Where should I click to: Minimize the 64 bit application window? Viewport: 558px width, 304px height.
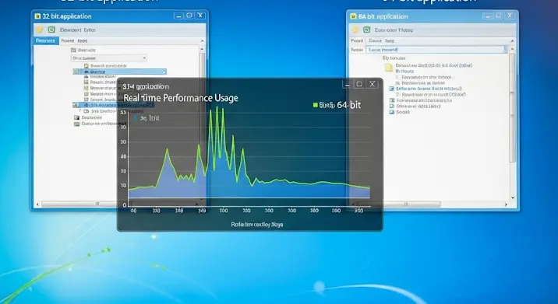(x=488, y=16)
